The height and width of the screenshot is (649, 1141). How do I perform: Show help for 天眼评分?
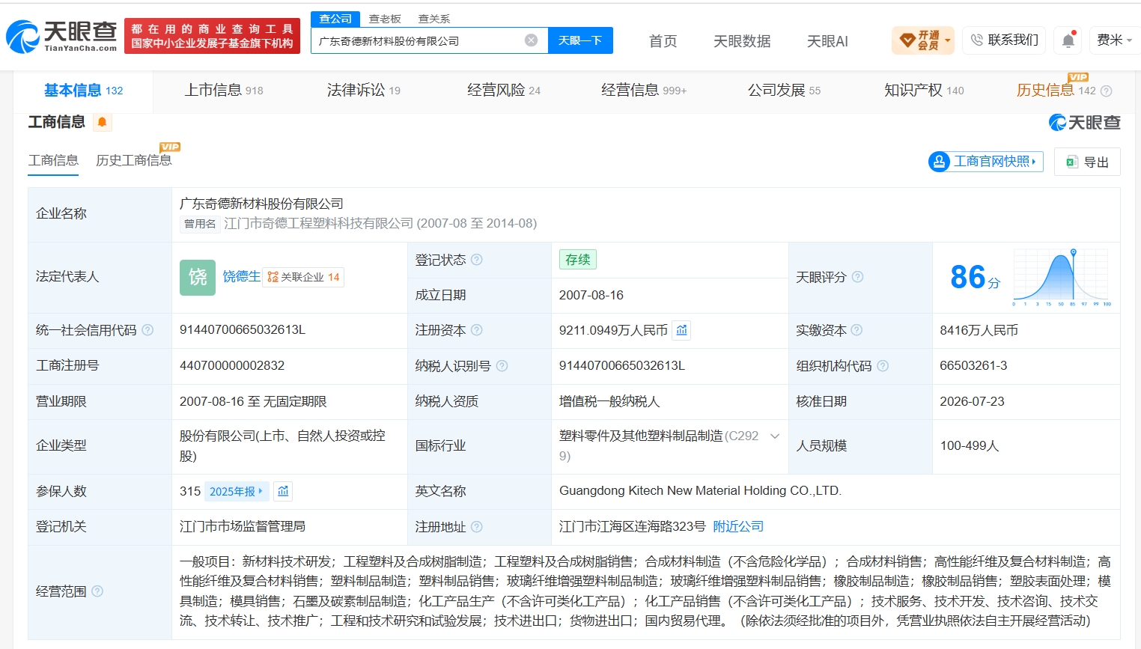point(858,277)
